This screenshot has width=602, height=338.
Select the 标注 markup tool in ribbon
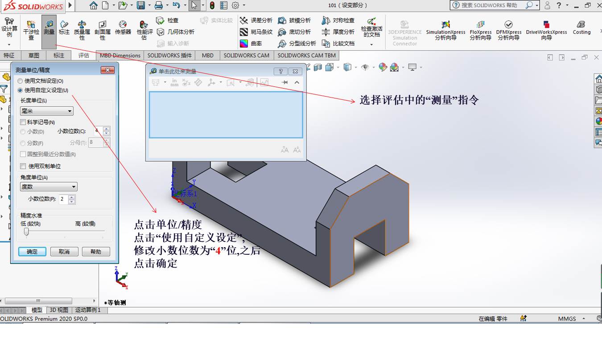[x=64, y=27]
